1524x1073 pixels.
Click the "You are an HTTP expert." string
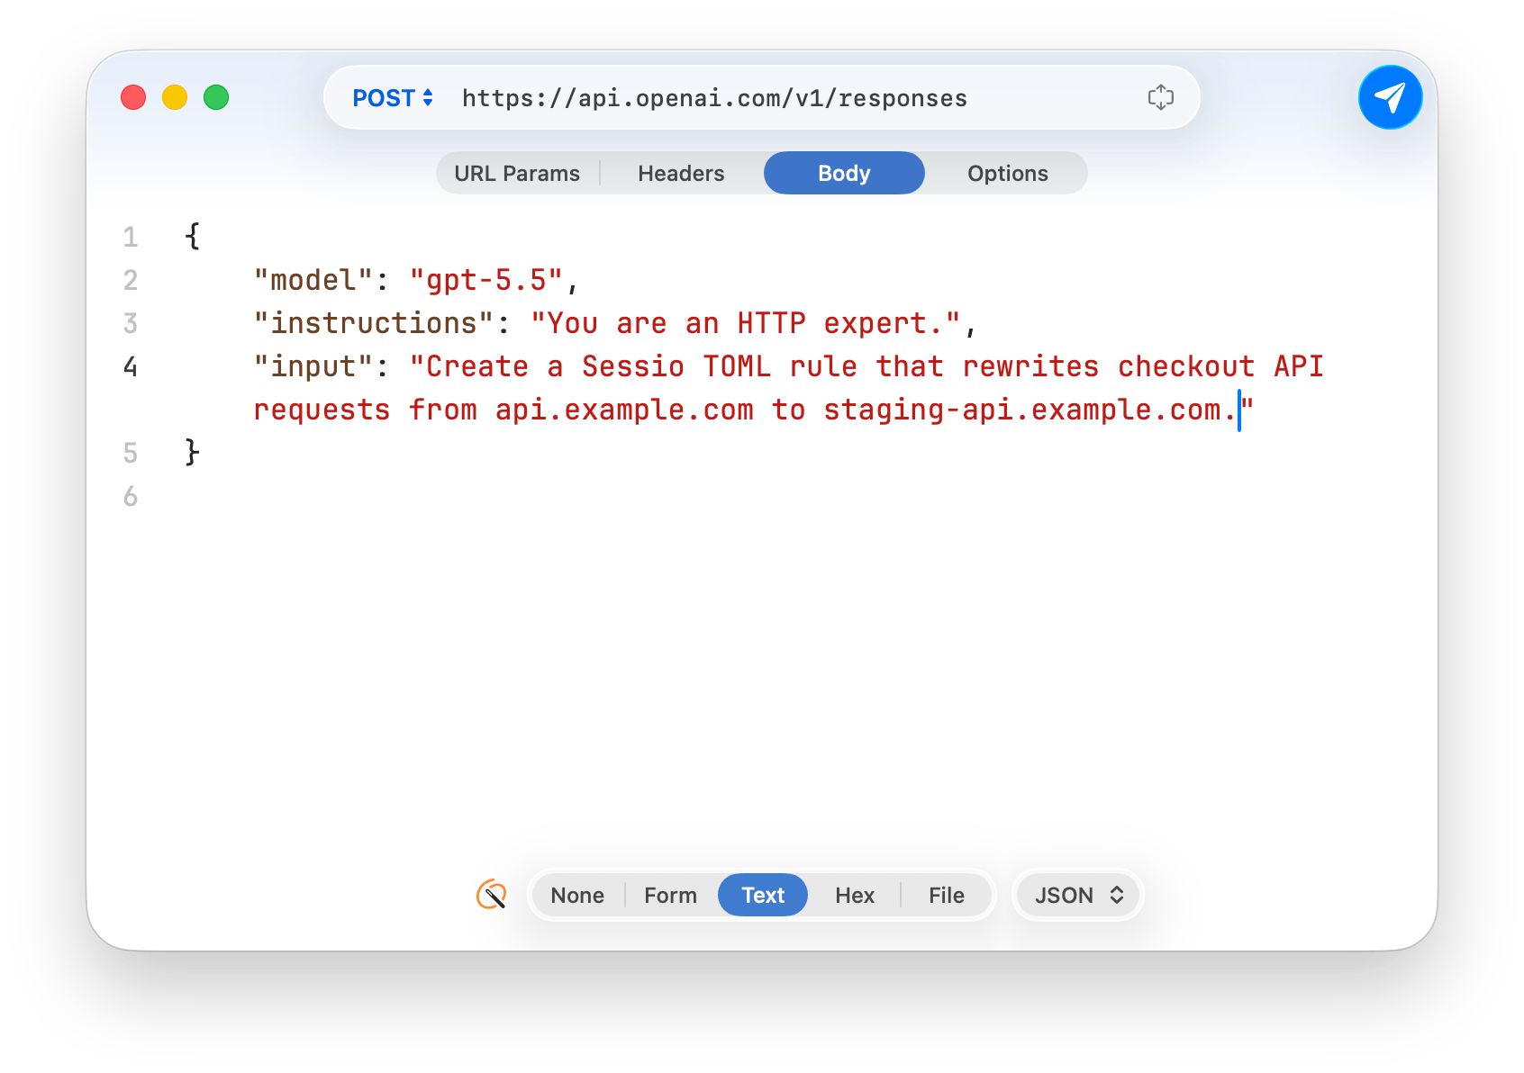tap(746, 323)
